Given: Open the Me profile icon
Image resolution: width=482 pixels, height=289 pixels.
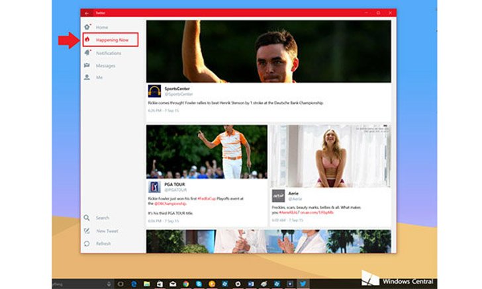Looking at the screenshot, I should pyautogui.click(x=87, y=77).
